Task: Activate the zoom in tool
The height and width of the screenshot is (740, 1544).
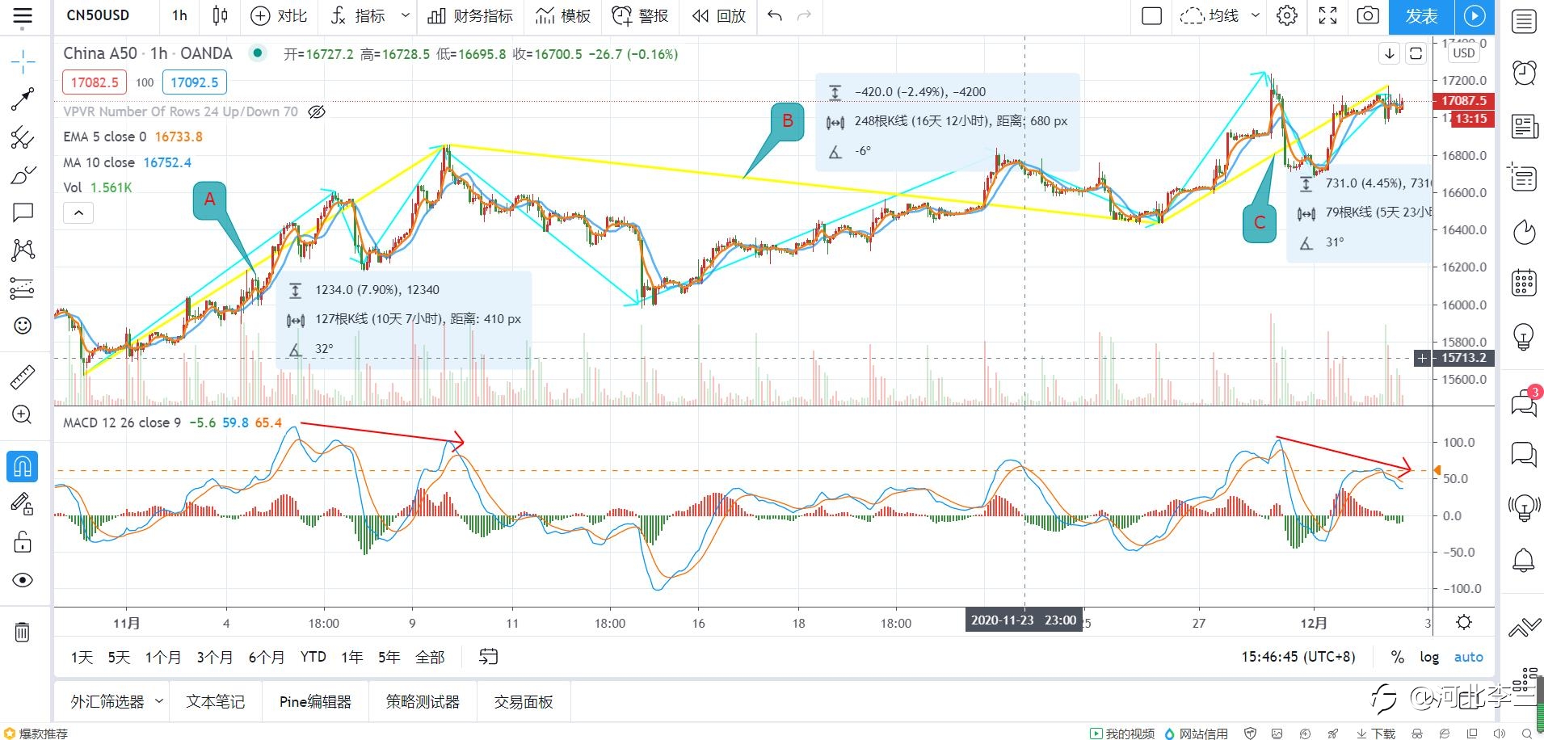Action: click(x=23, y=414)
